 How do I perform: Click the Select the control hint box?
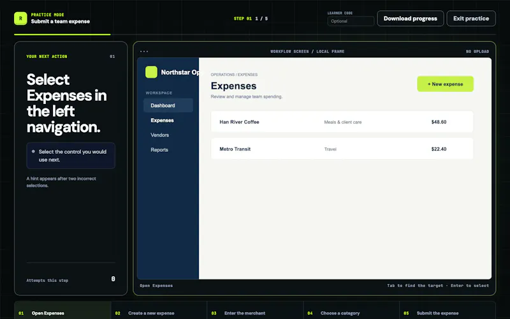[71, 156]
